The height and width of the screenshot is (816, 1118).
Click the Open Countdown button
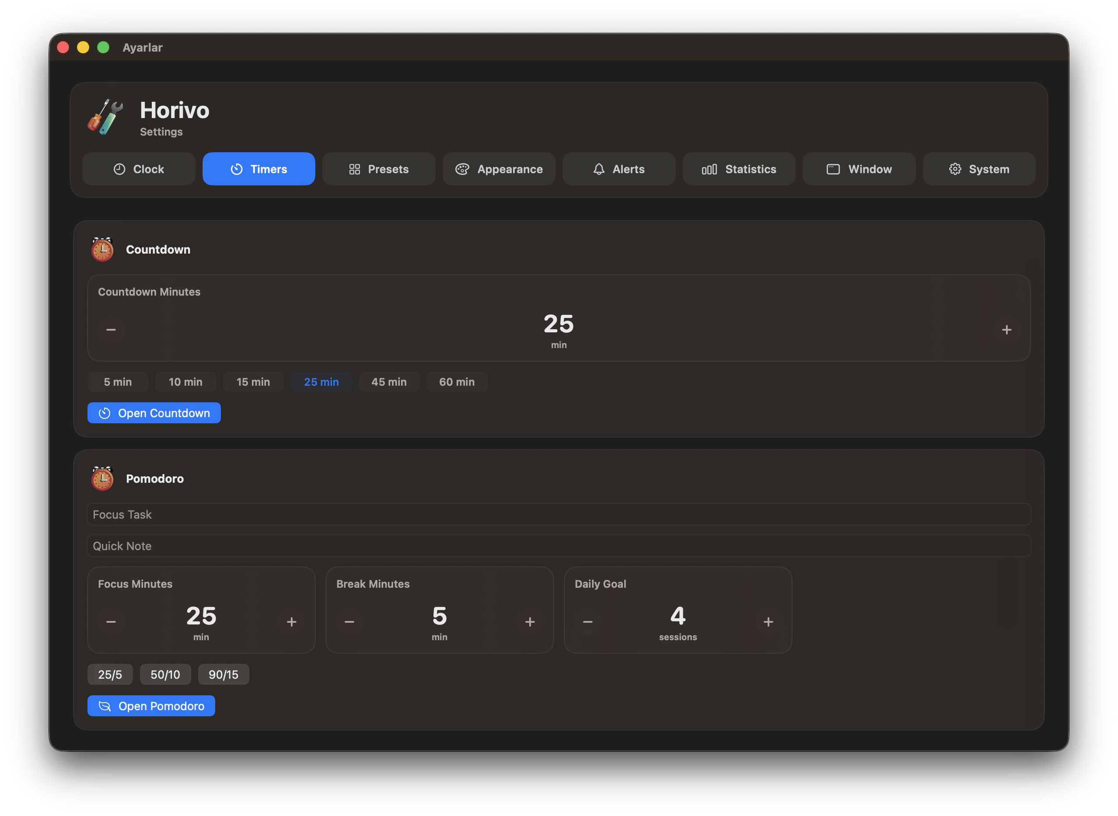[154, 413]
